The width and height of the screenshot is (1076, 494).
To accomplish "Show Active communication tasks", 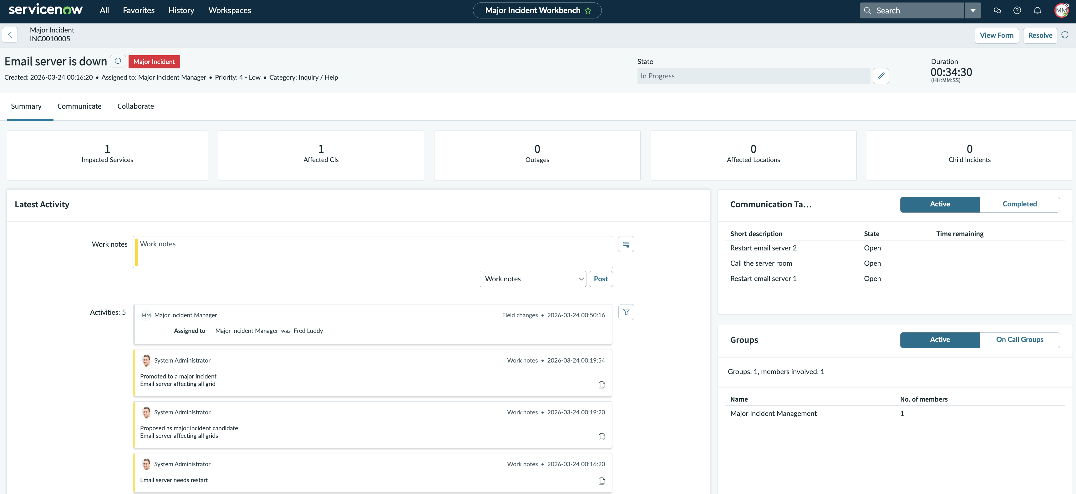I will (940, 204).
